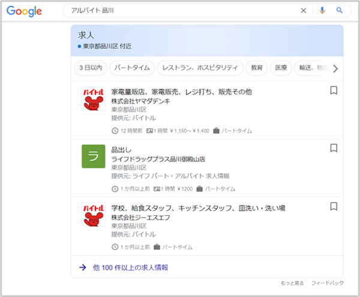Open the 家電量販店 job listing title
The width and height of the screenshot is (360, 297).
pyautogui.click(x=182, y=92)
